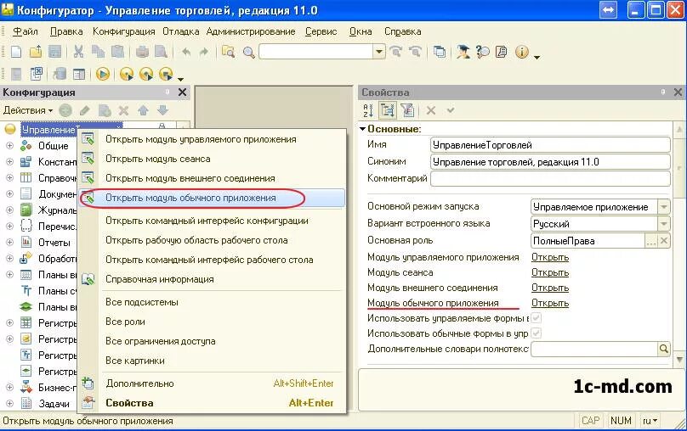Open Вариант встроенного языка dropdown
The width and height of the screenshot is (687, 431).
pos(664,224)
